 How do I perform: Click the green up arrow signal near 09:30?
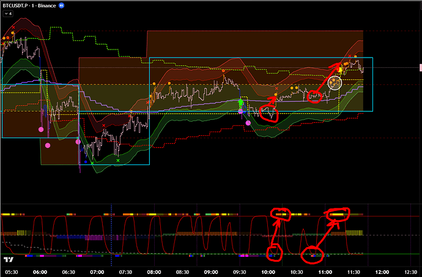(x=240, y=102)
